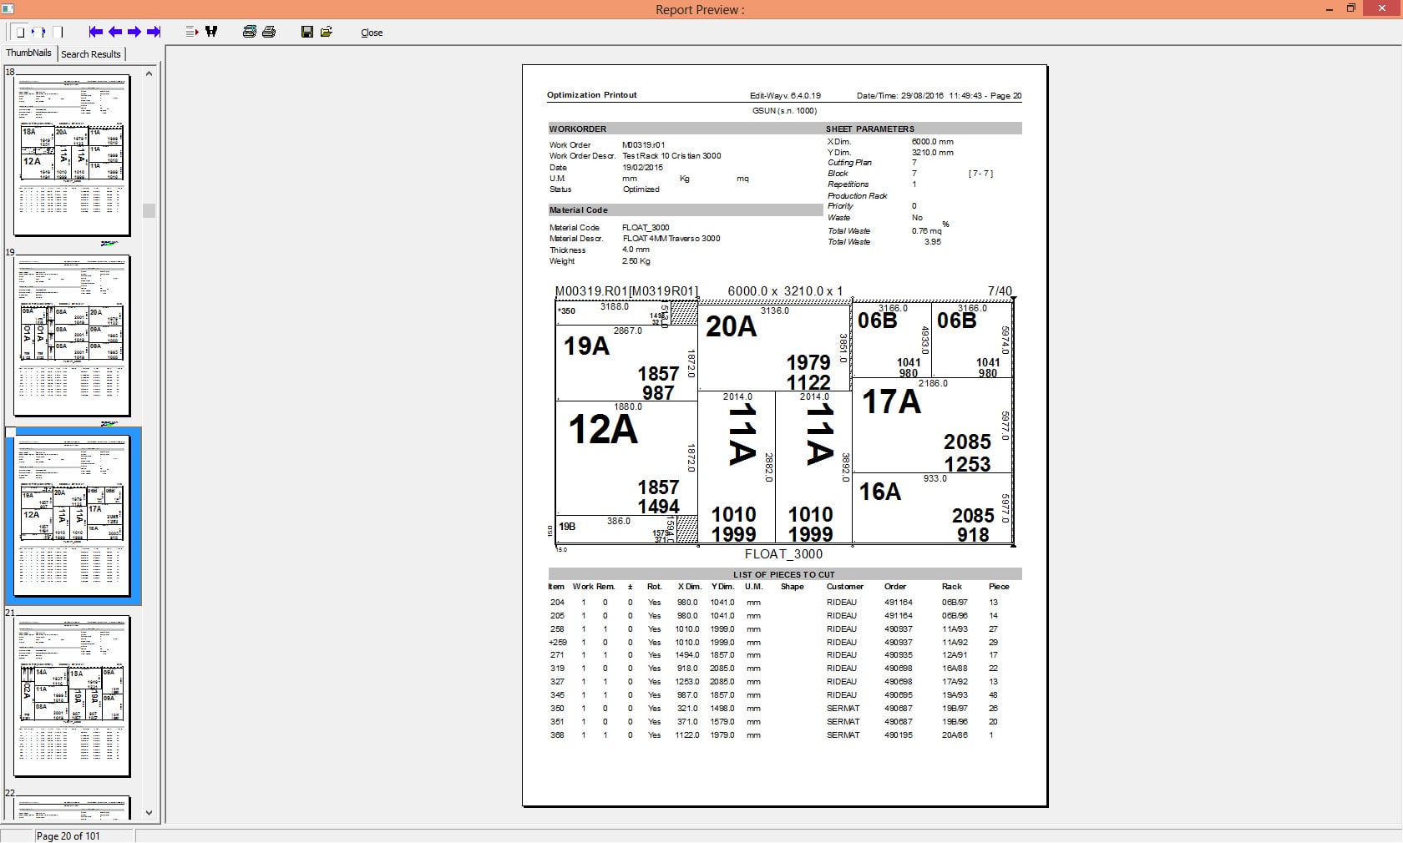
Task: Click the thumbnail scrollbar thumb
Action: tap(149, 210)
